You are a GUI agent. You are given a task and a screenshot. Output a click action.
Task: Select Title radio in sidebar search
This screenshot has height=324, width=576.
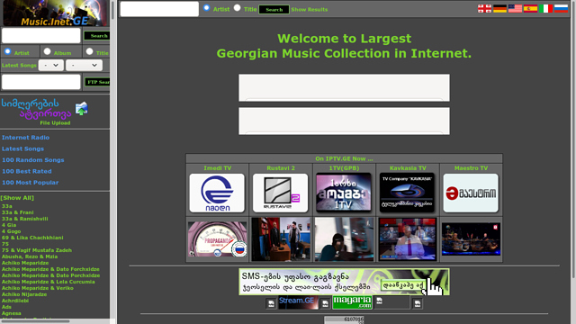pyautogui.click(x=89, y=51)
